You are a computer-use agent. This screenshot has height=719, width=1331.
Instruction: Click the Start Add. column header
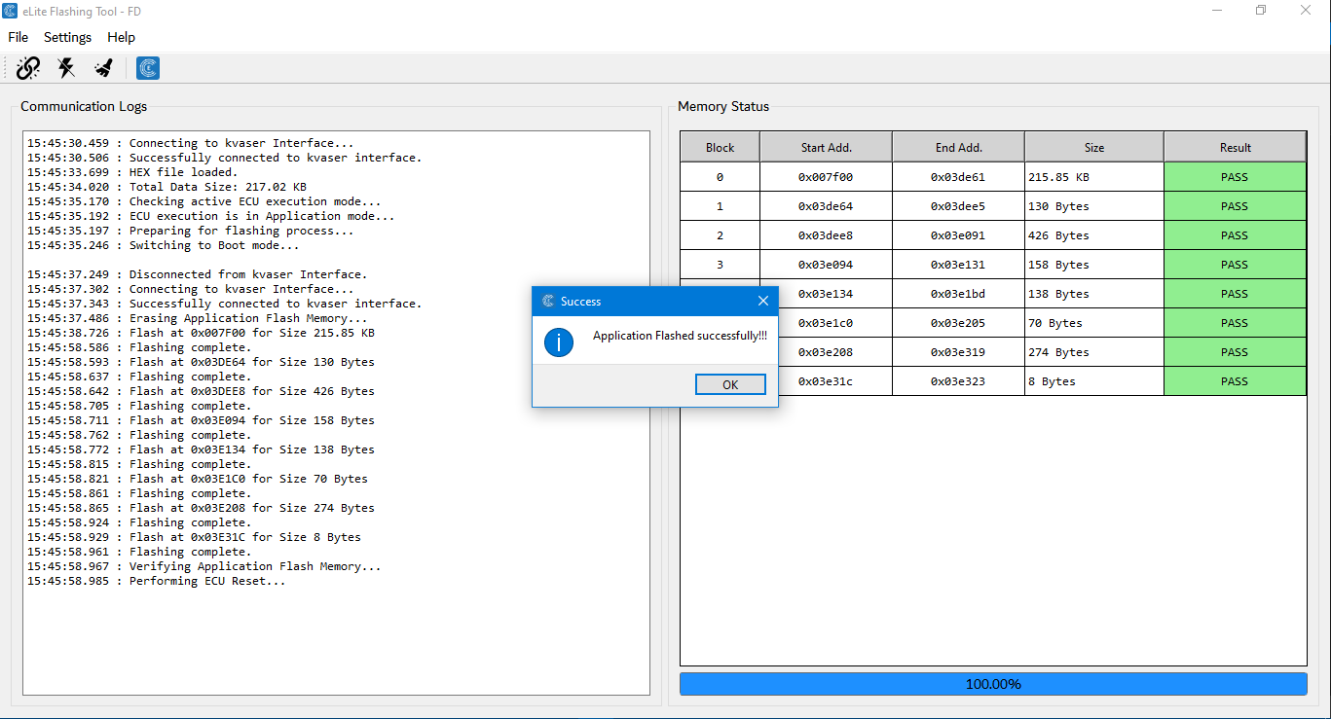pyautogui.click(x=826, y=148)
